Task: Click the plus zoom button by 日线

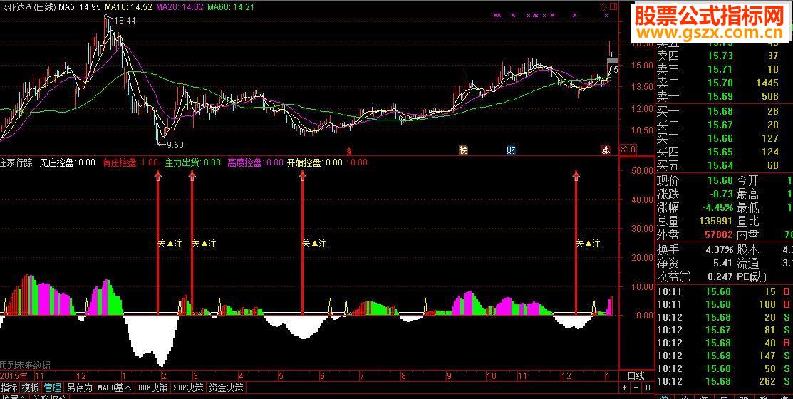Action: (x=625, y=388)
